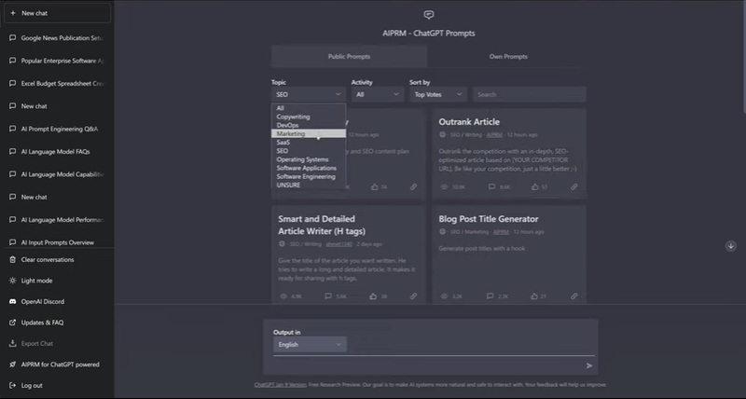Copy link icon on Outrank Article card

[574, 186]
